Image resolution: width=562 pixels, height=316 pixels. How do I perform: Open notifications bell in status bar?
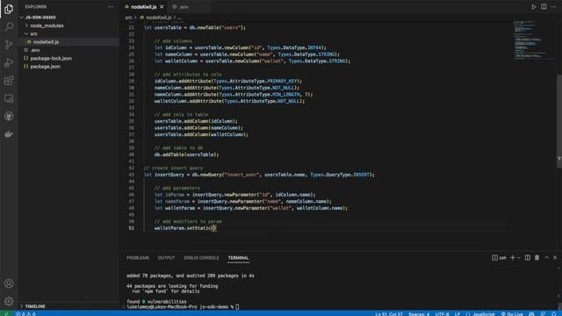click(x=554, y=314)
